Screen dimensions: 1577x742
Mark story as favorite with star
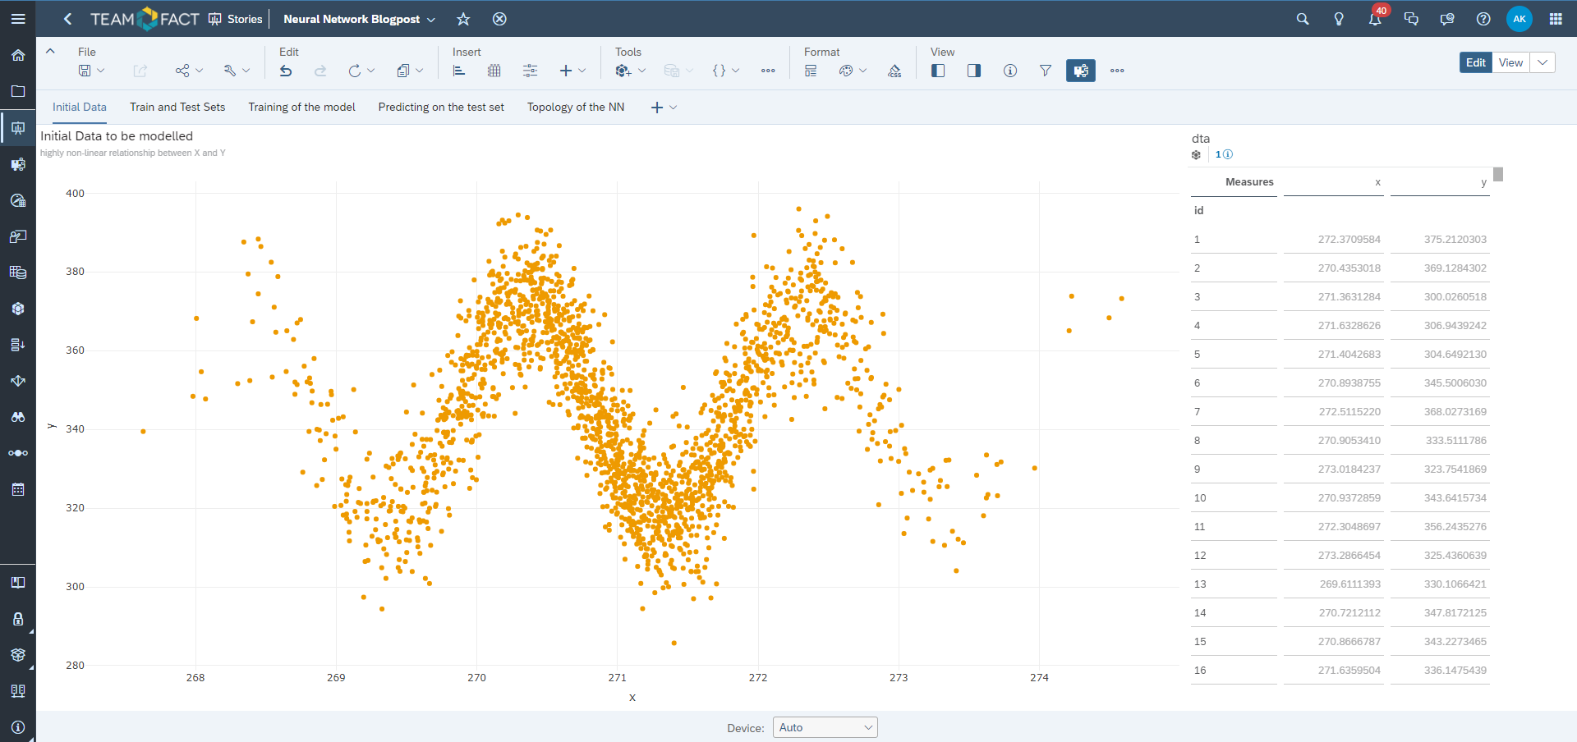pyautogui.click(x=463, y=19)
